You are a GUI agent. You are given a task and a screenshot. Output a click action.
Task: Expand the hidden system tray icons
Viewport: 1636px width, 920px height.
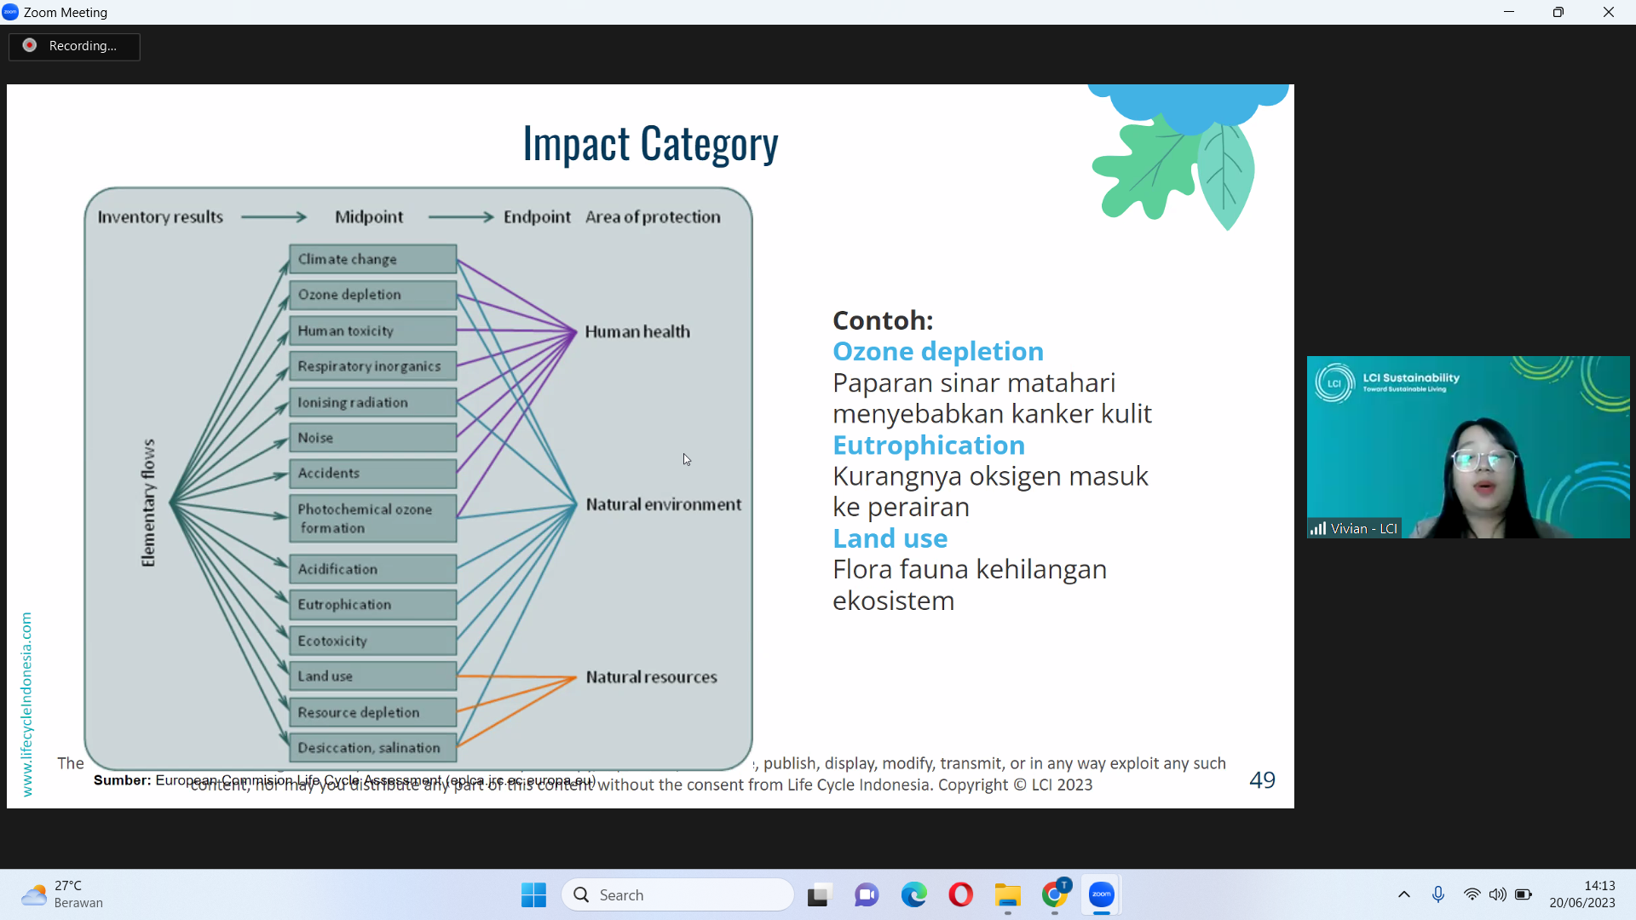pyautogui.click(x=1404, y=895)
